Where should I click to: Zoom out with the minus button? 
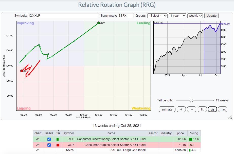(192, 109)
